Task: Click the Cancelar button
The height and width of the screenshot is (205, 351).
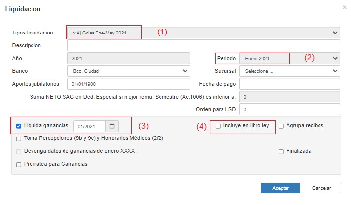Action: [321, 188]
